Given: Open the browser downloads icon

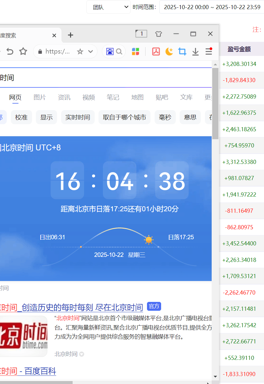Looking at the screenshot, I should [196, 52].
